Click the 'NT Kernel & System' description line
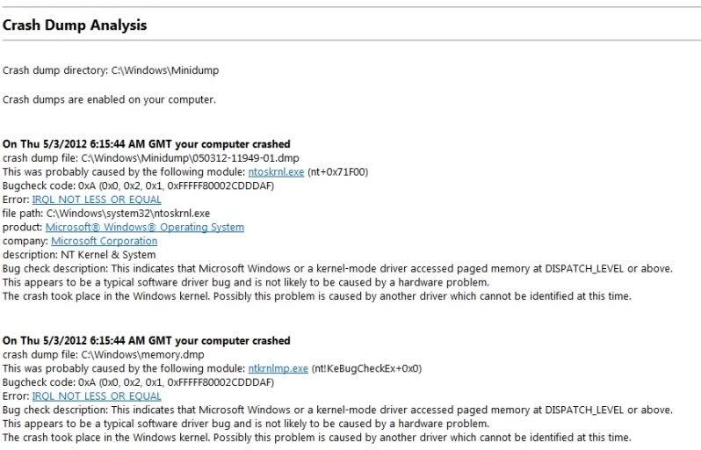 [x=79, y=255]
